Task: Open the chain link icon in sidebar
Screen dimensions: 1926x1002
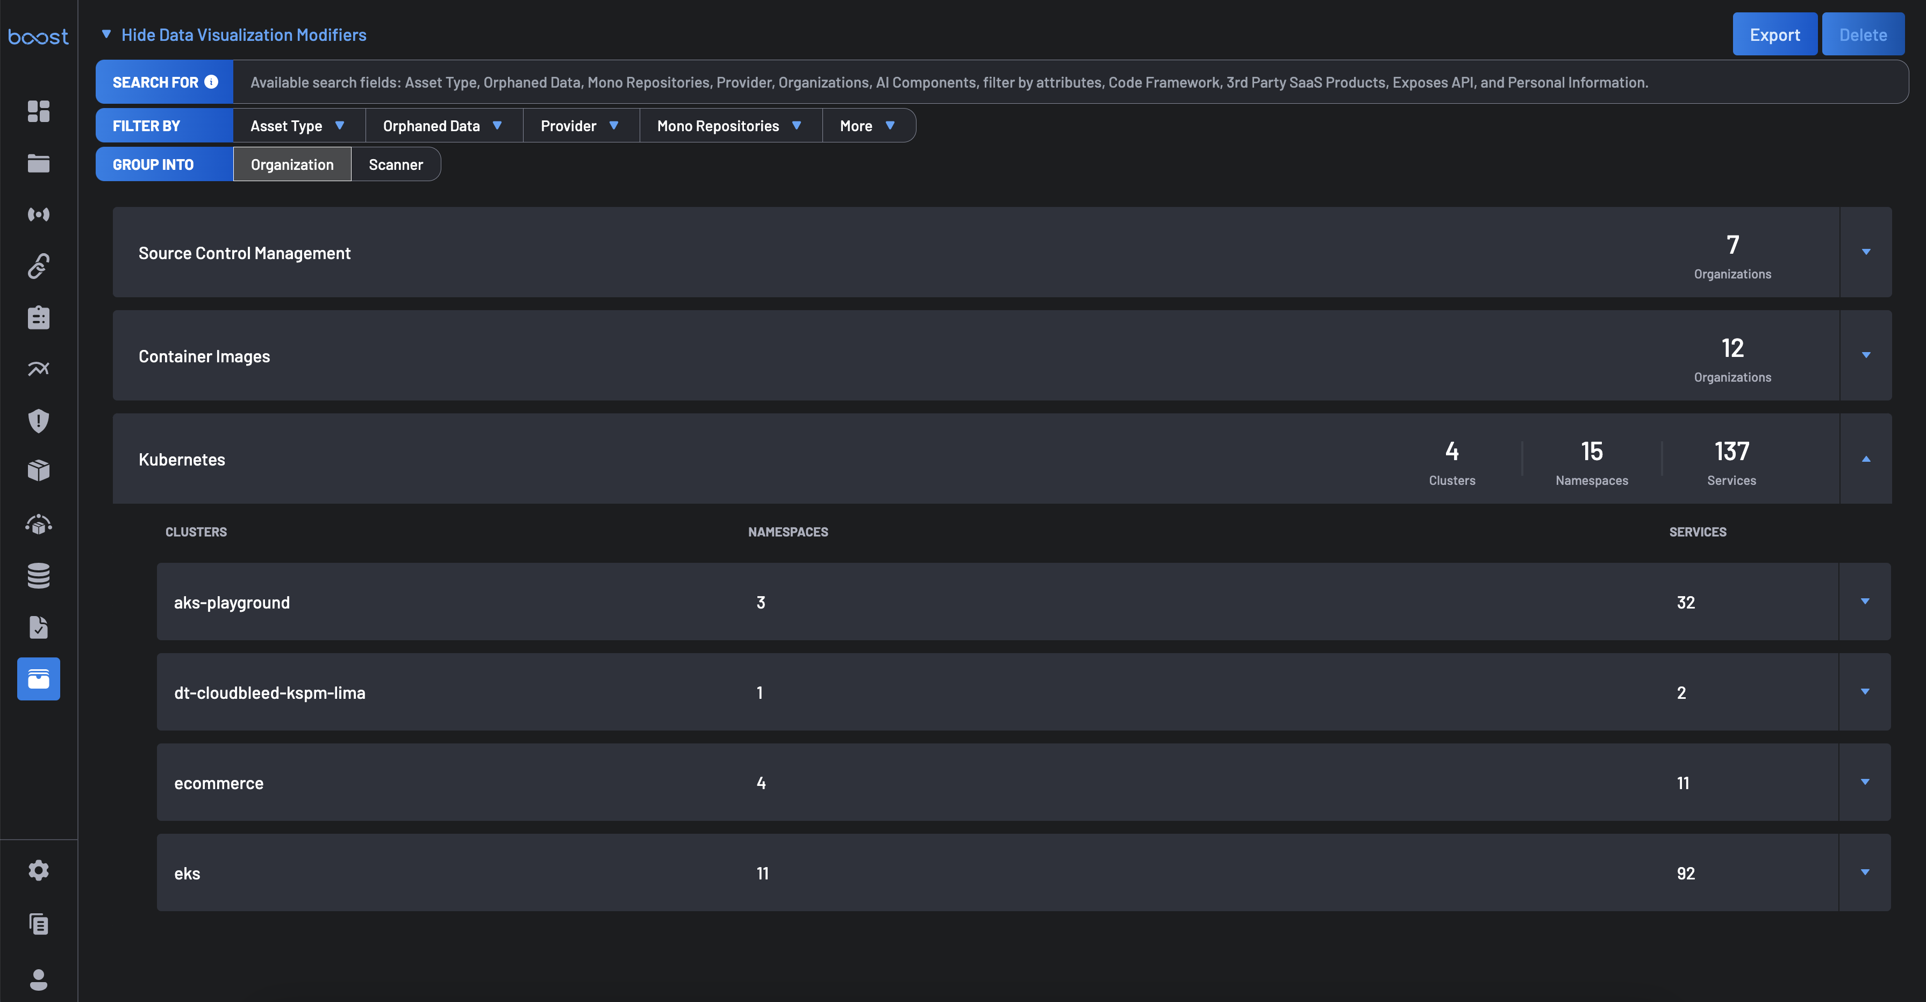Action: click(x=38, y=266)
